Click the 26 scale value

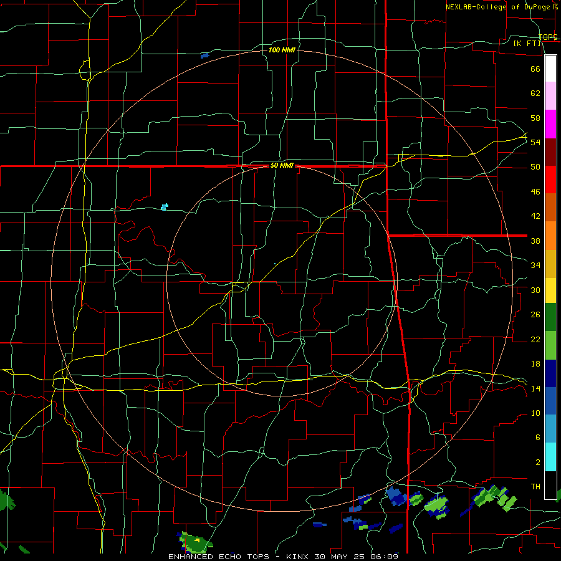(x=535, y=315)
